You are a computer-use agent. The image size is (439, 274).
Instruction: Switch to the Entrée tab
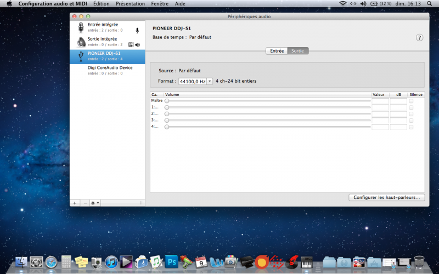point(277,51)
